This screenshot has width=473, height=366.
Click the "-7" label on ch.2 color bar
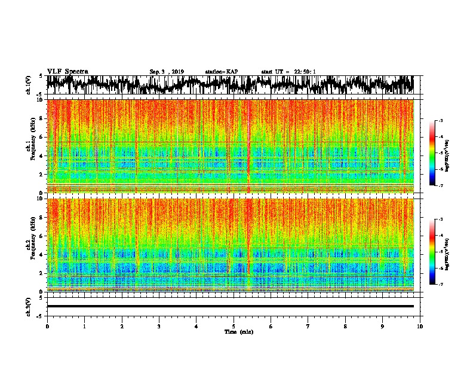click(x=441, y=284)
